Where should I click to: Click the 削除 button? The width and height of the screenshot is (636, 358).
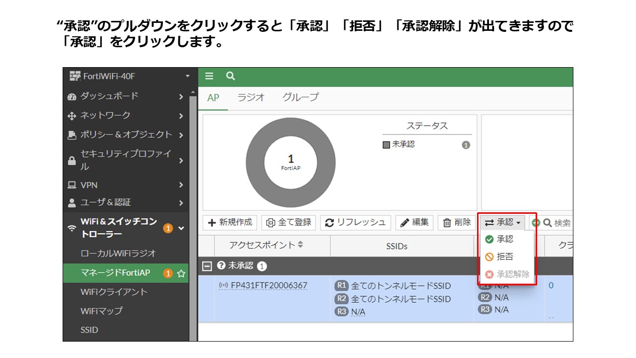click(x=457, y=222)
